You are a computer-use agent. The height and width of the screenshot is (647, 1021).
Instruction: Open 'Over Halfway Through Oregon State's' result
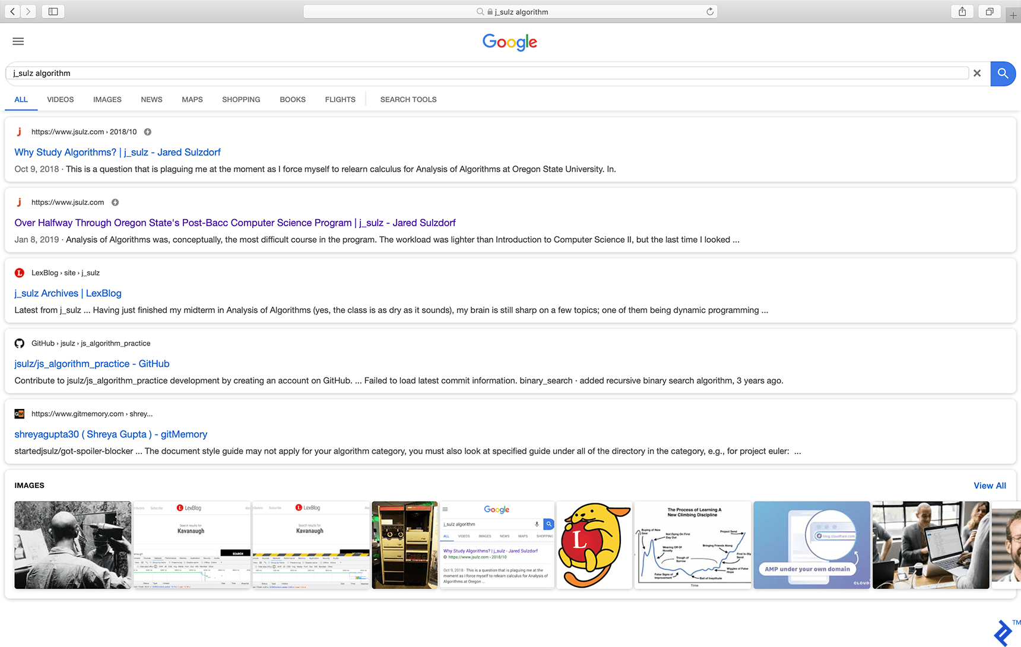235,223
